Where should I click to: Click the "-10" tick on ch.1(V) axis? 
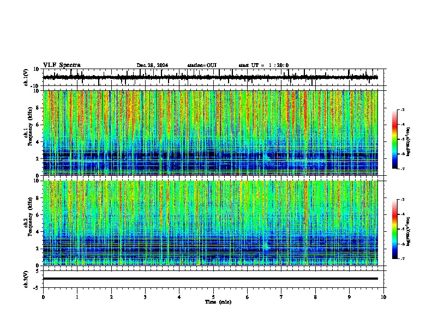tap(35, 85)
